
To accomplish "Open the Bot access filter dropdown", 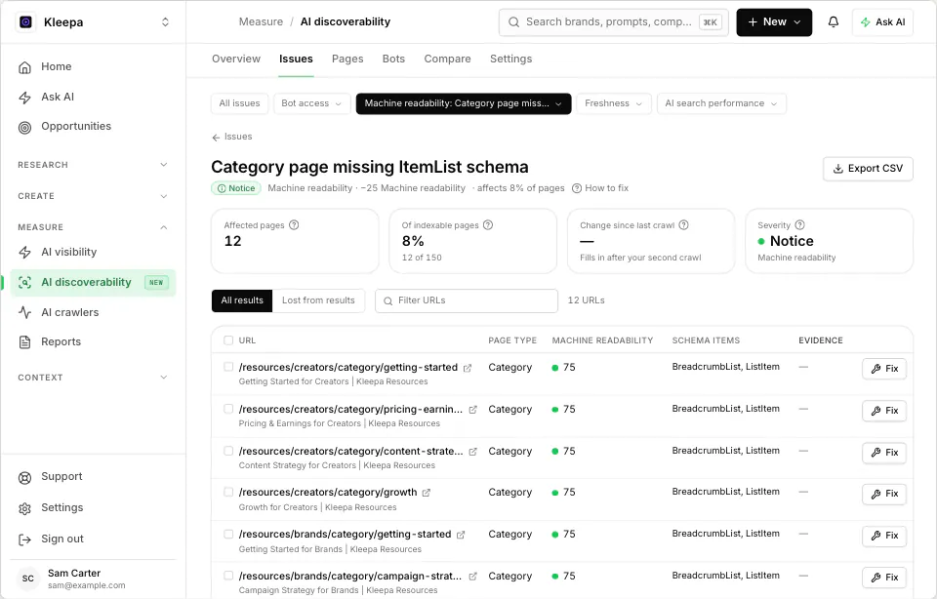I will coord(311,103).
